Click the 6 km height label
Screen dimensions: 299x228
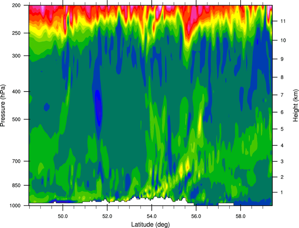282,112
